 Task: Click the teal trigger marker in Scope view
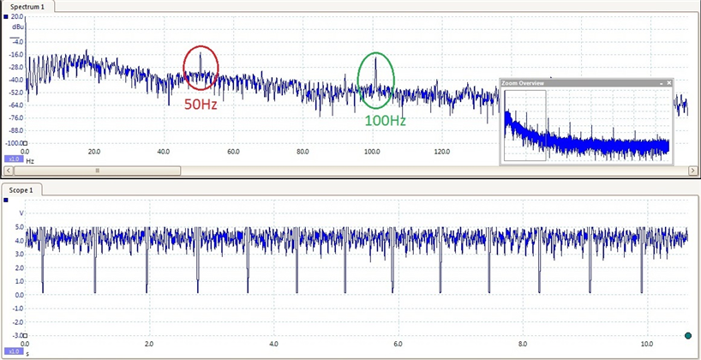pos(688,335)
